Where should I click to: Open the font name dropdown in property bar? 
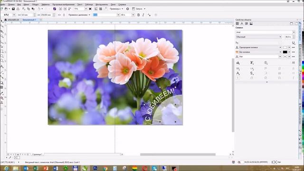click(118, 15)
